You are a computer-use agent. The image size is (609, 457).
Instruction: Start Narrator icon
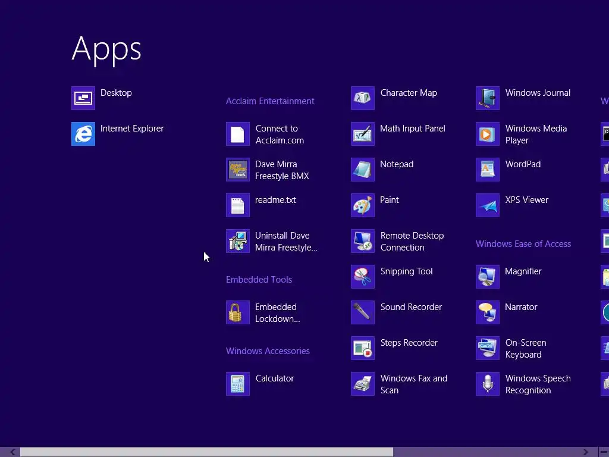pos(488,312)
